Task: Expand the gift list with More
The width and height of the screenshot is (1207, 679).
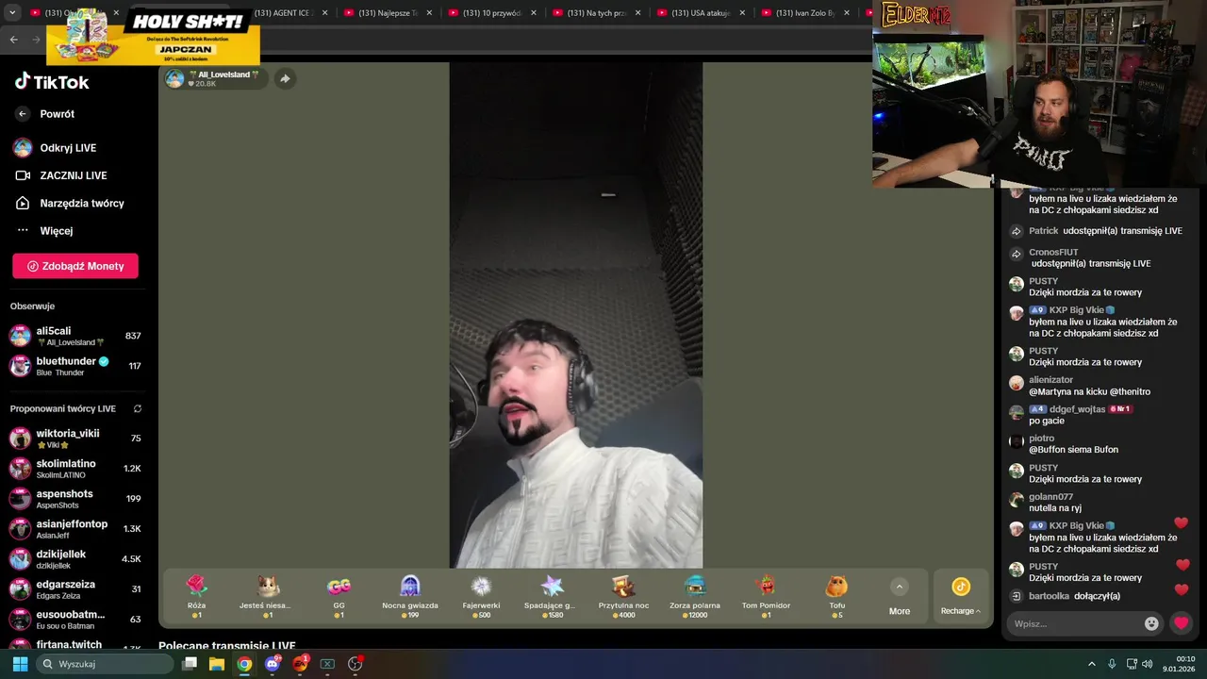Action: [900, 597]
